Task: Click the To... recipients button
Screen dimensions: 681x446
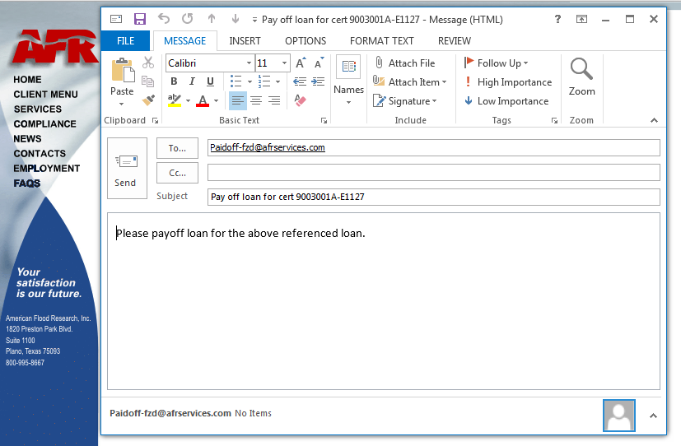Action: point(177,148)
